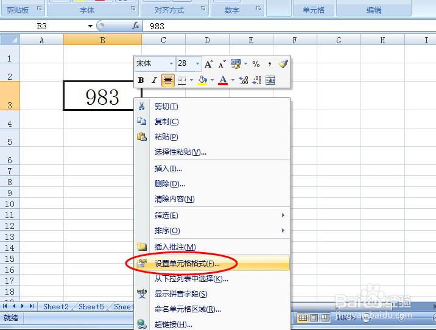Image resolution: width=436 pixels, height=330 pixels.
Task: Apply borders using mini toolbar border icon
Action: click(181, 80)
